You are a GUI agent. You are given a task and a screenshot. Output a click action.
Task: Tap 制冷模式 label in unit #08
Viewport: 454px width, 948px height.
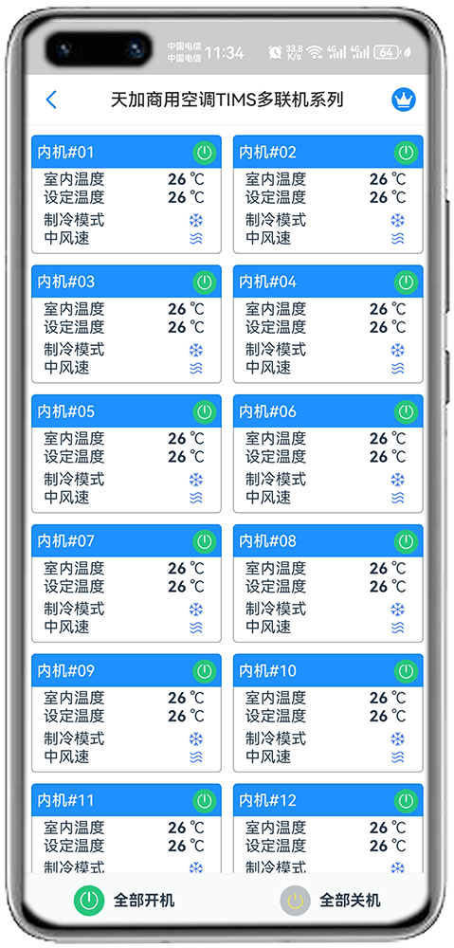(276, 609)
